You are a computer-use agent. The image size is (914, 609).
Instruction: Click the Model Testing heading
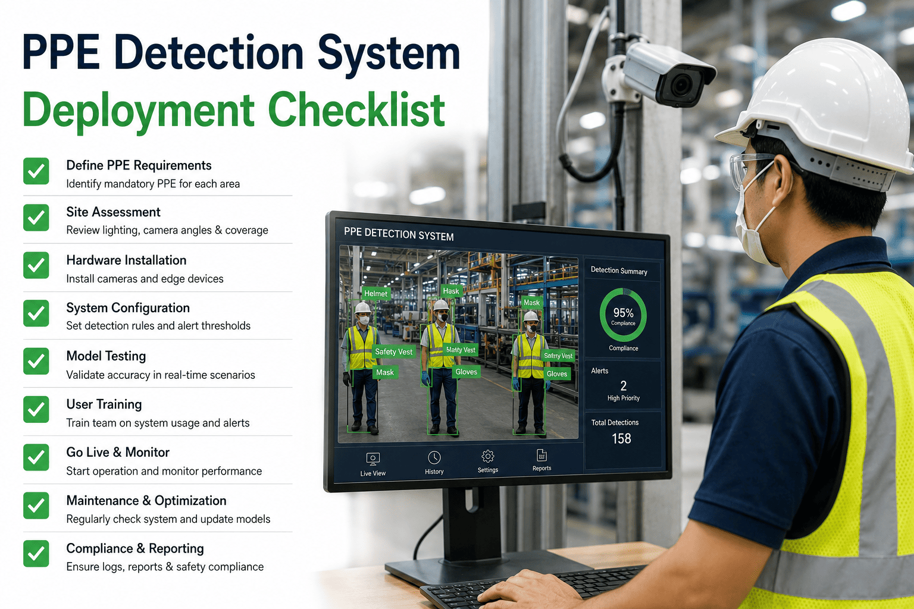[x=106, y=356]
